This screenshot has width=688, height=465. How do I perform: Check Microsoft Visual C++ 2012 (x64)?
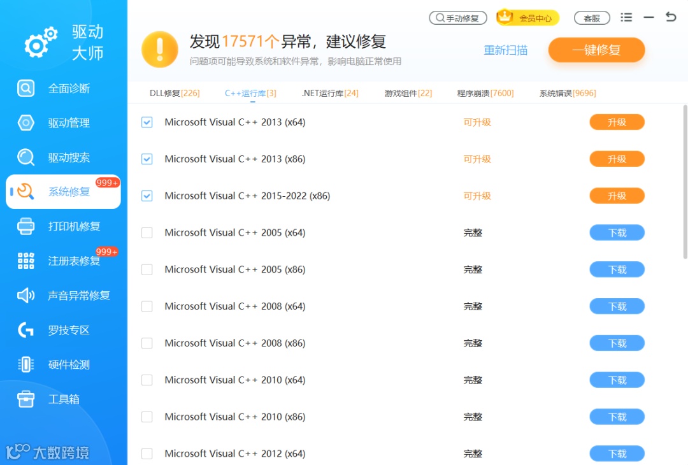click(147, 454)
